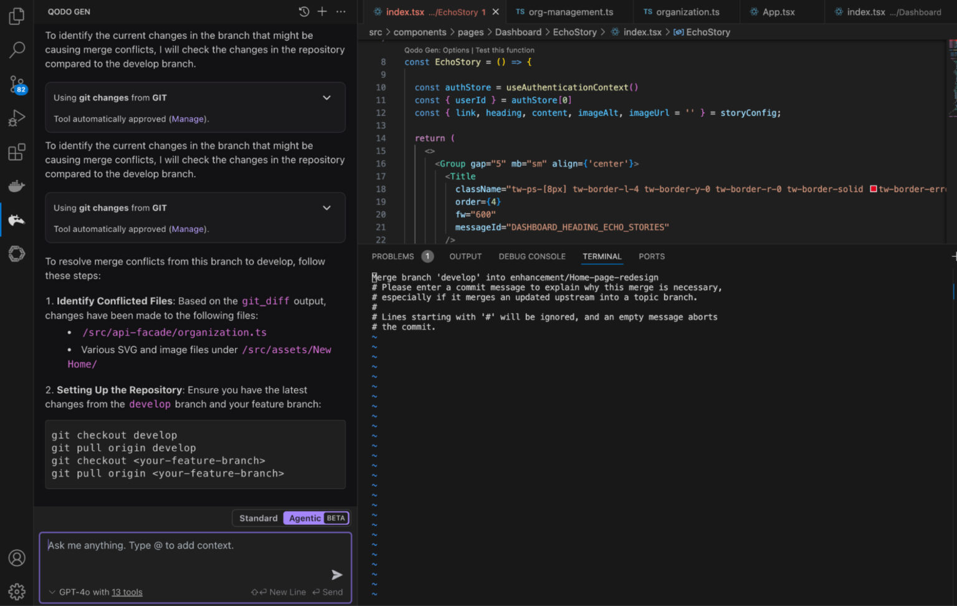957x606 pixels.
Task: Start a new Qodo Gen chat
Action: pyautogui.click(x=321, y=11)
